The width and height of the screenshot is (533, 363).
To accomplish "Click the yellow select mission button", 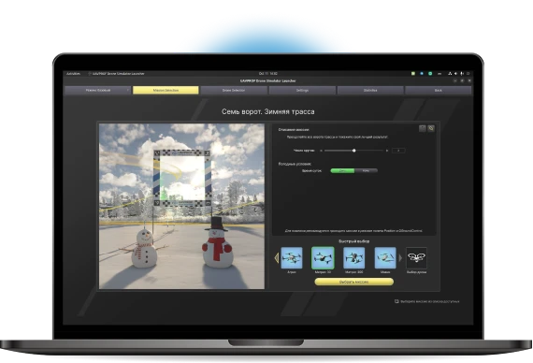I will click(x=353, y=282).
